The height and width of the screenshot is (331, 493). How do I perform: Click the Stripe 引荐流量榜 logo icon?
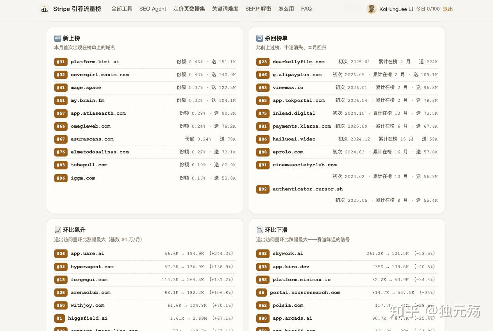click(45, 9)
